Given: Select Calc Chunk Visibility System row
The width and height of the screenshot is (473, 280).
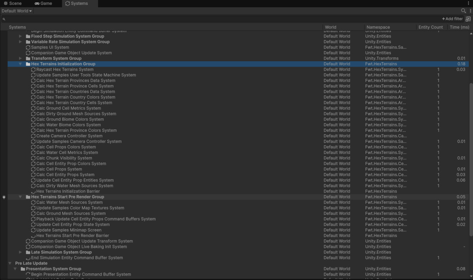Looking at the screenshot, I should [x=64, y=158].
